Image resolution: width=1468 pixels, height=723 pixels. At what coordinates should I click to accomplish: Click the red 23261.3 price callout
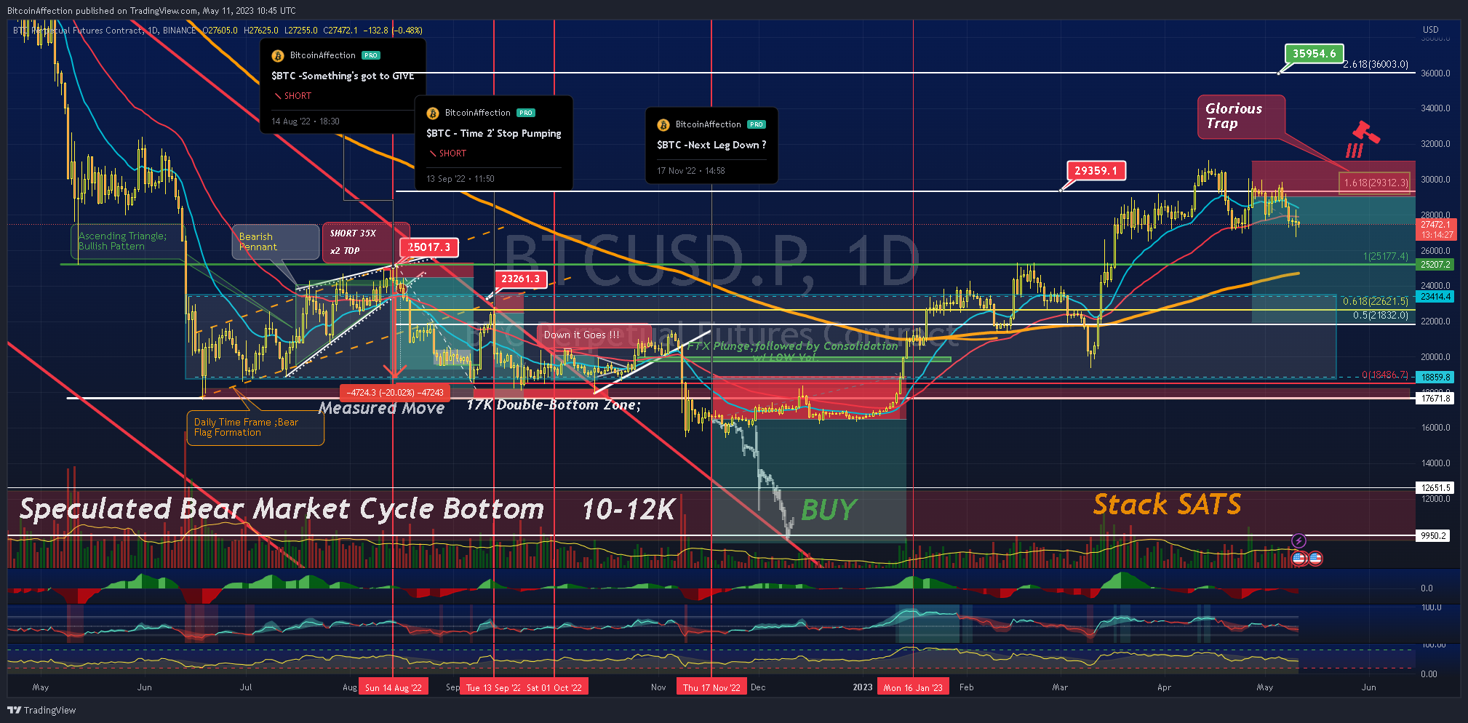(x=520, y=279)
